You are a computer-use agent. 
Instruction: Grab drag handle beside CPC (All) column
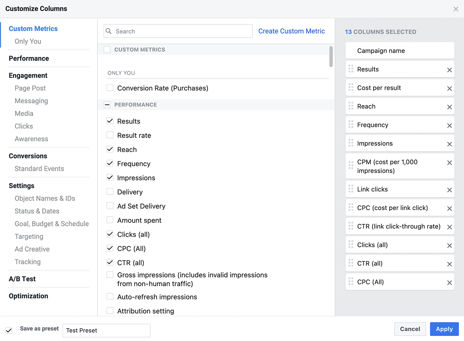[x=351, y=282]
